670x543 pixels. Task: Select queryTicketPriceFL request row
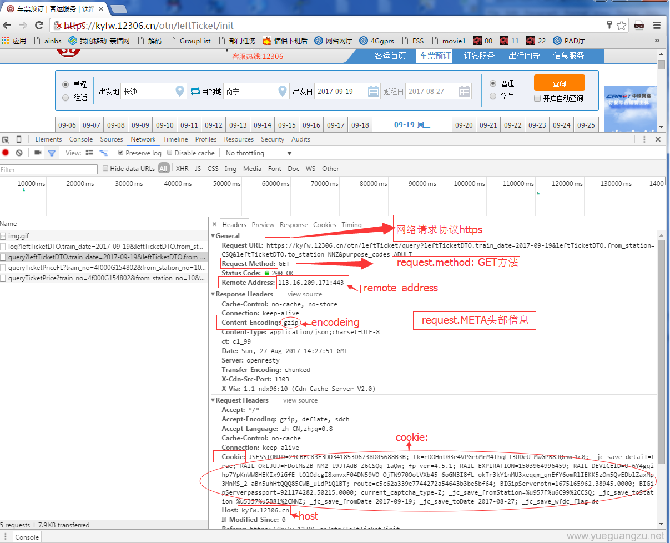pyautogui.click(x=104, y=268)
